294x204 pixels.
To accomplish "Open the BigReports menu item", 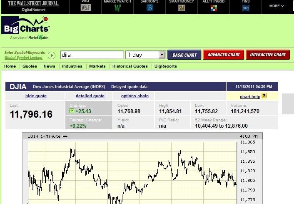I will [x=166, y=66].
